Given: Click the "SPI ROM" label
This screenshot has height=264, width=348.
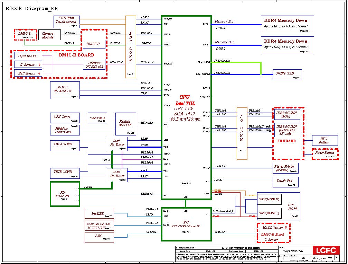Looking at the screenshot, I should (292, 206).
